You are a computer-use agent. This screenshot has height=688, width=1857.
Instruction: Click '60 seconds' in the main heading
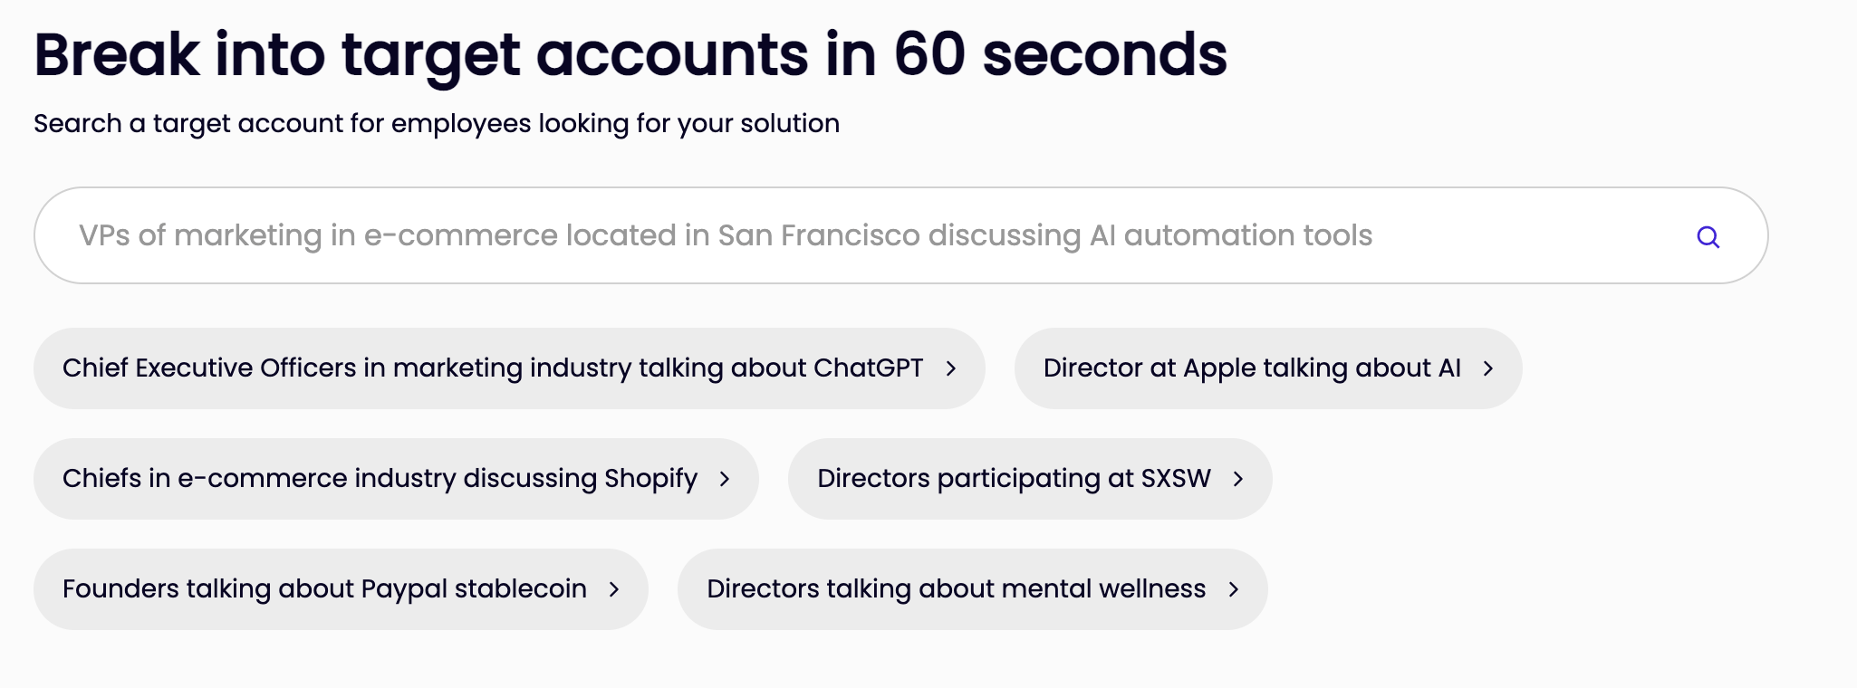(1059, 54)
